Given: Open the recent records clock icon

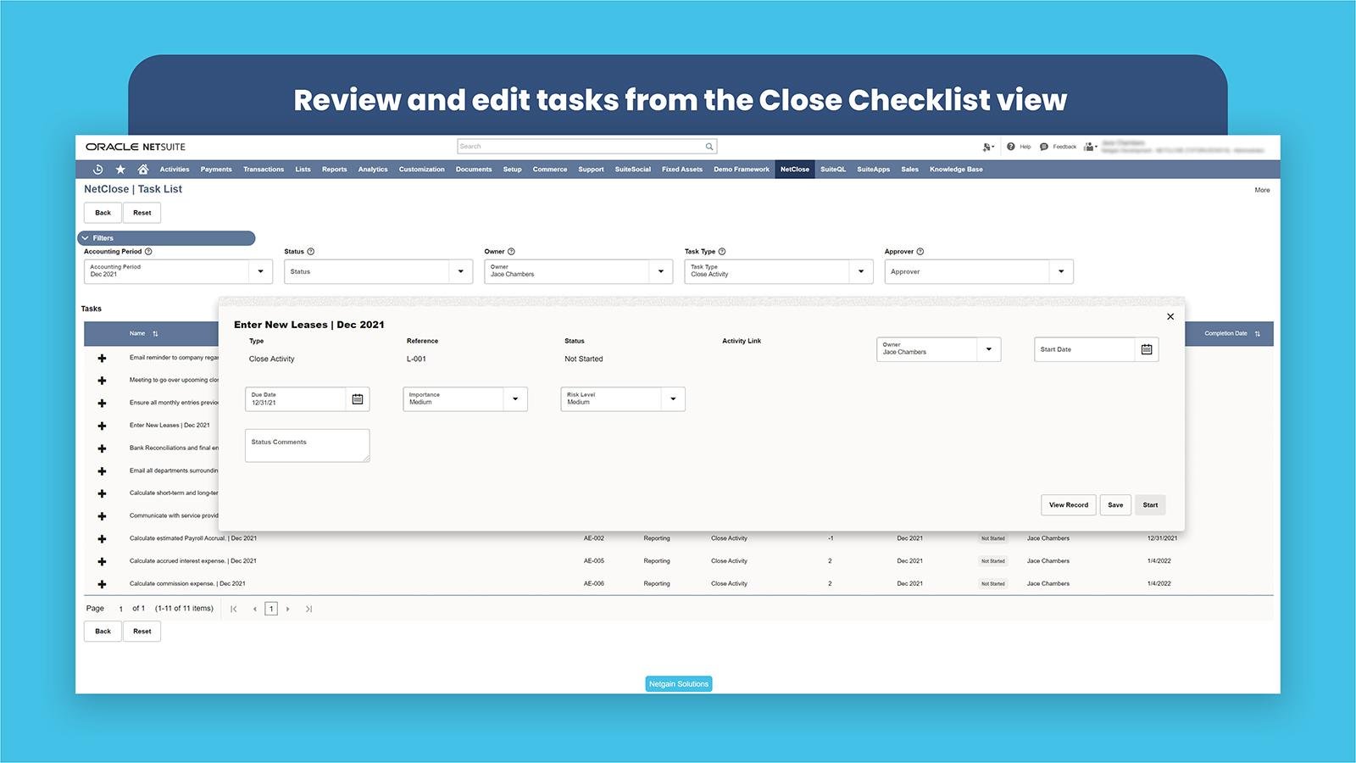Looking at the screenshot, I should pos(97,170).
